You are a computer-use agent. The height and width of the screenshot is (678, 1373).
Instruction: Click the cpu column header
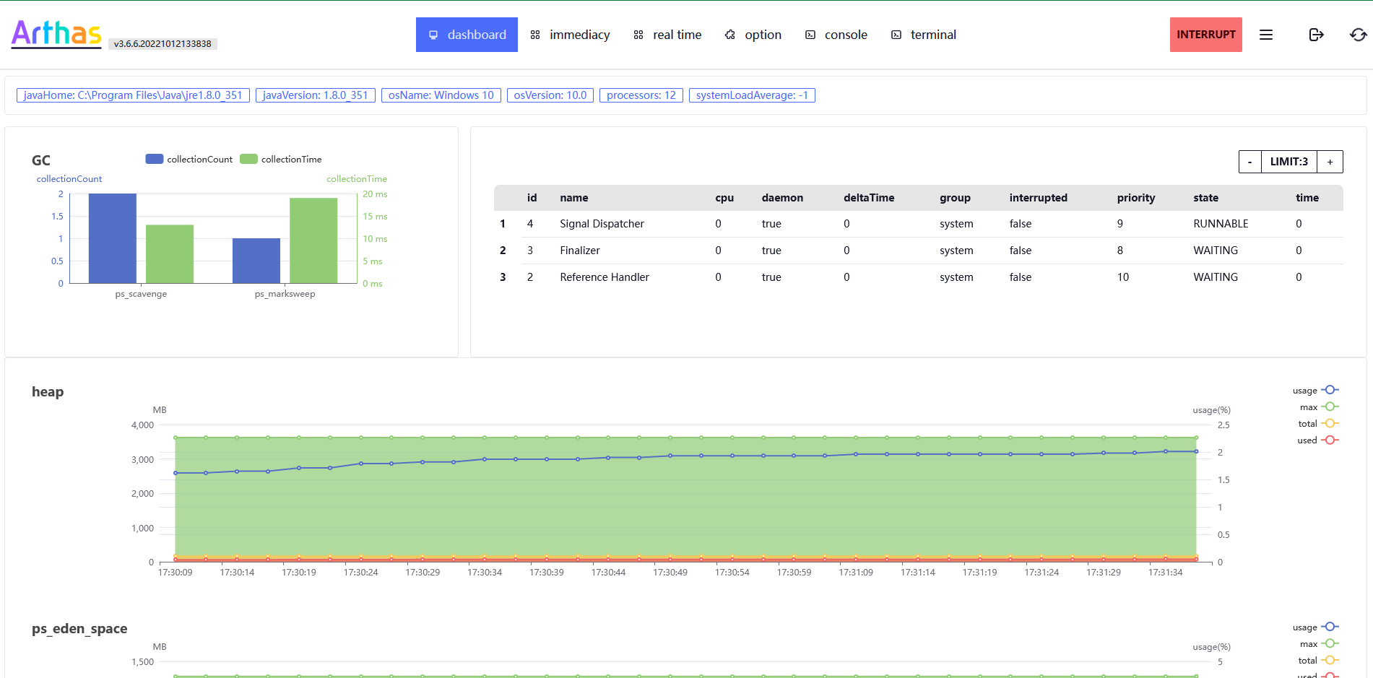[x=724, y=198]
